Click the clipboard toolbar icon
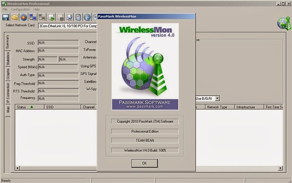 (78, 17)
